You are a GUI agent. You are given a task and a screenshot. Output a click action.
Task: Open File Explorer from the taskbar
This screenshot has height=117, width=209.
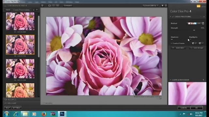point(25,114)
